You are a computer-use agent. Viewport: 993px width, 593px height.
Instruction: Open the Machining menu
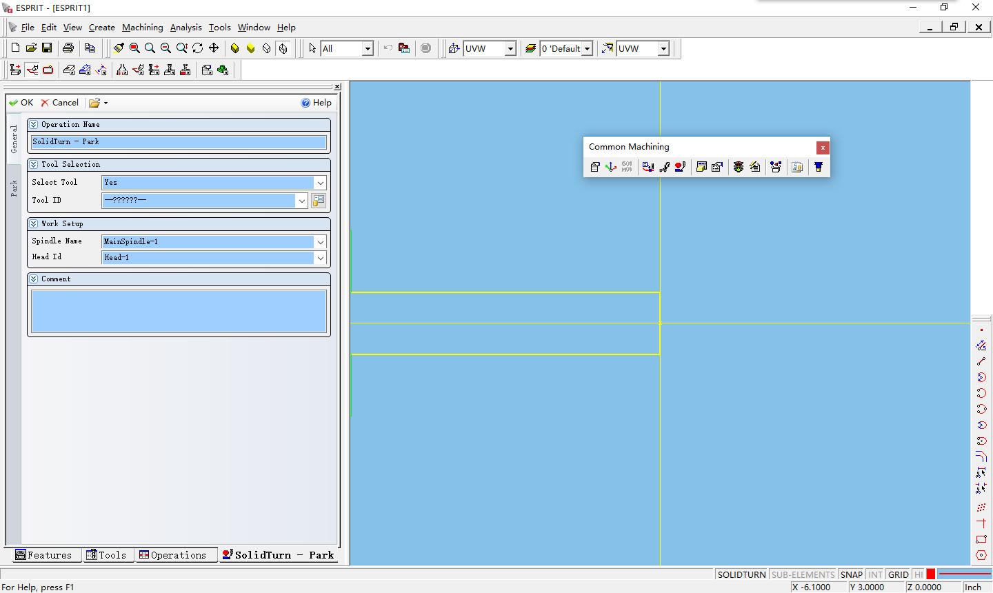pos(143,28)
